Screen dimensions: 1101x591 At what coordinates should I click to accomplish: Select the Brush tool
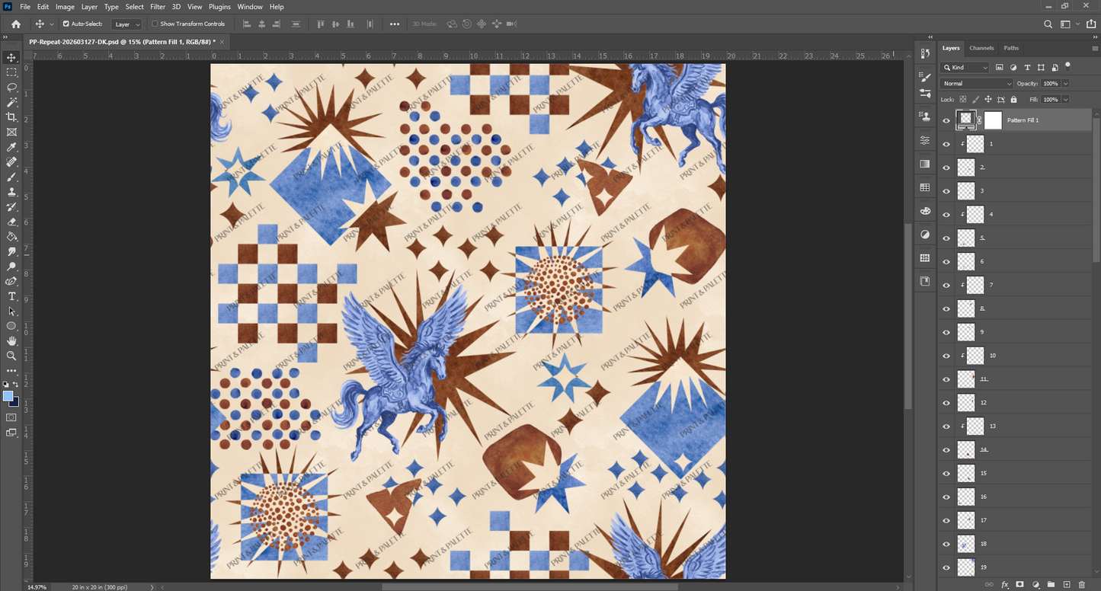coord(11,177)
